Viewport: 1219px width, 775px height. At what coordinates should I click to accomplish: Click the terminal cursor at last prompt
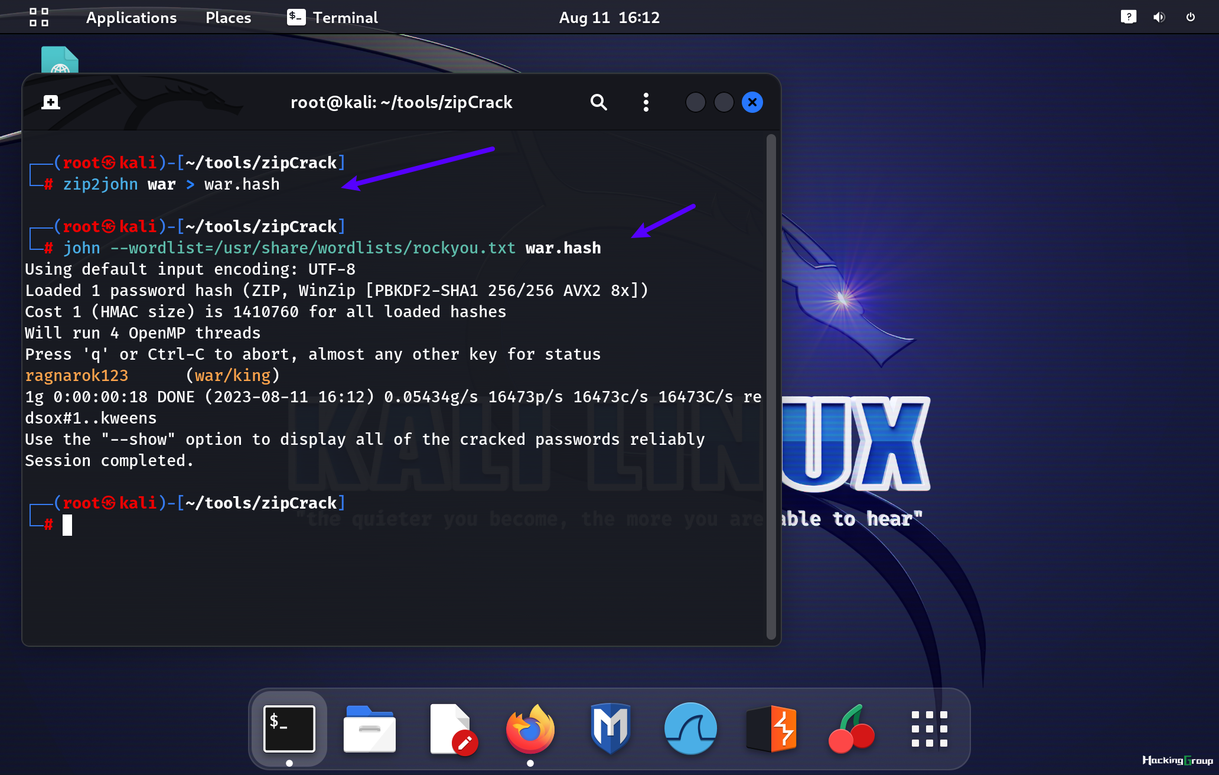(x=67, y=525)
